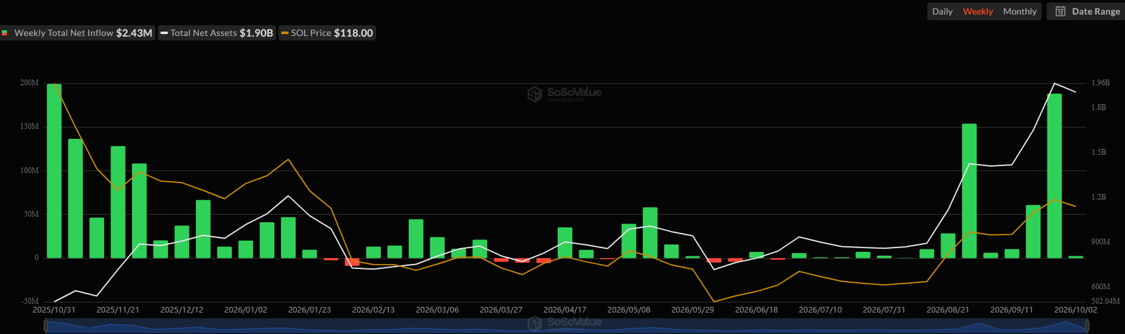Click the green bar above 2026/08/21 label

948,246
